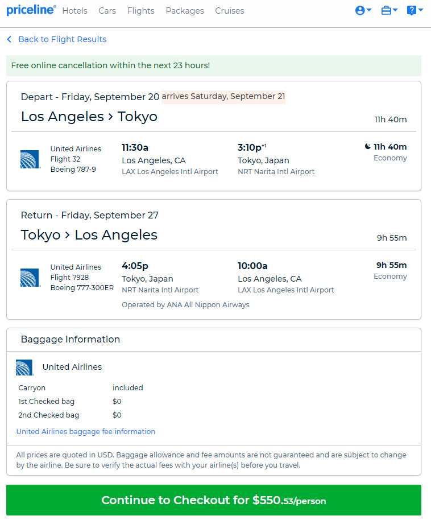Viewport: 431px width, 520px height.
Task: Open the Flights section
Action: coord(140,11)
